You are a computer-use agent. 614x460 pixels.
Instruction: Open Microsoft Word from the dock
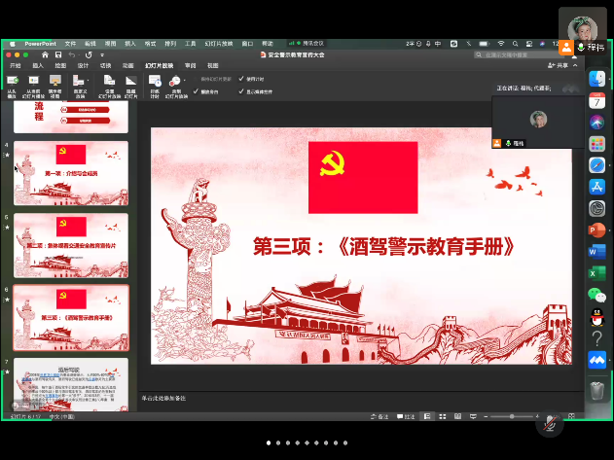click(596, 251)
